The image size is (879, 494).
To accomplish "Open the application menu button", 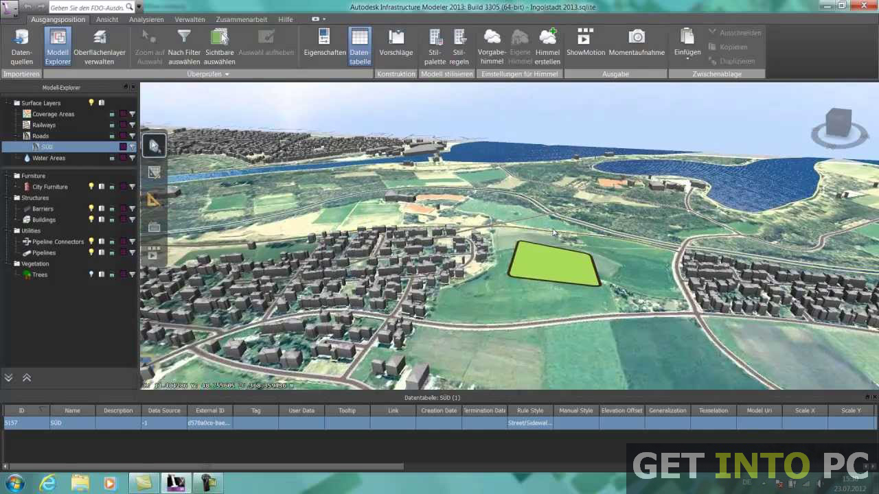I will point(9,8).
